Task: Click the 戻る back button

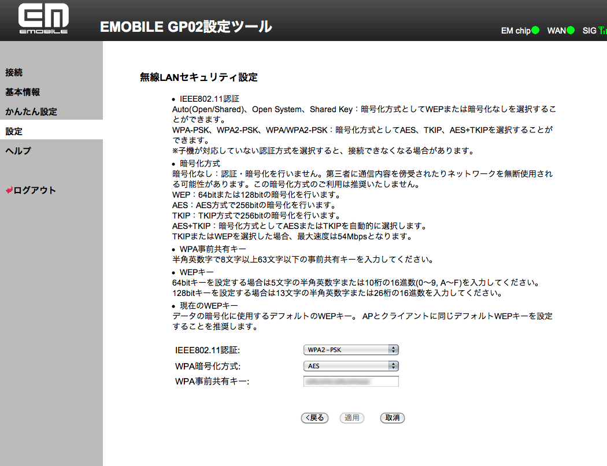Action: [314, 417]
